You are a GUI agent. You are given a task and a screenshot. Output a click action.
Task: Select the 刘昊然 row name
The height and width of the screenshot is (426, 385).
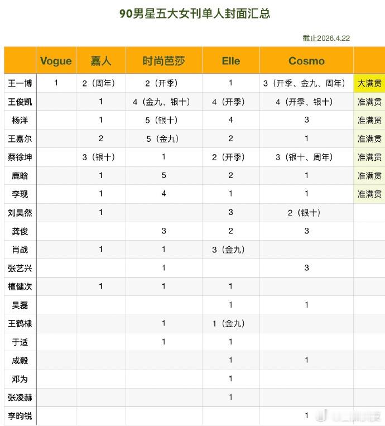[x=20, y=213]
